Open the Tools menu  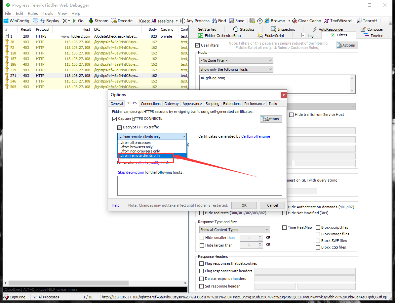[x=48, y=13]
